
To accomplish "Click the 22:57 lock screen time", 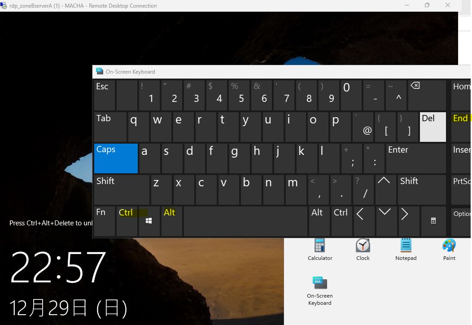I will (x=58, y=267).
